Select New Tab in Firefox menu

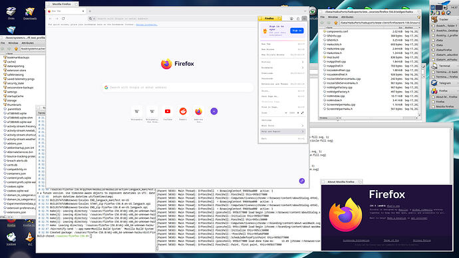(283, 44)
